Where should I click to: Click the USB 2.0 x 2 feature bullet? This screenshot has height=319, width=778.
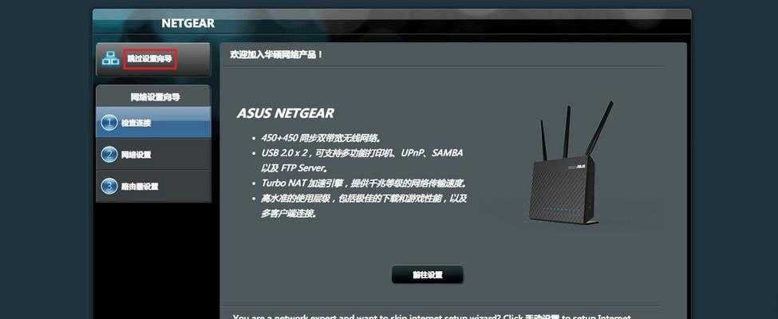pos(362,160)
